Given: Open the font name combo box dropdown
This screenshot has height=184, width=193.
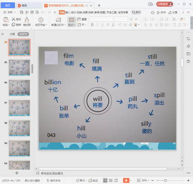Looking at the screenshot, I should 112,19.
